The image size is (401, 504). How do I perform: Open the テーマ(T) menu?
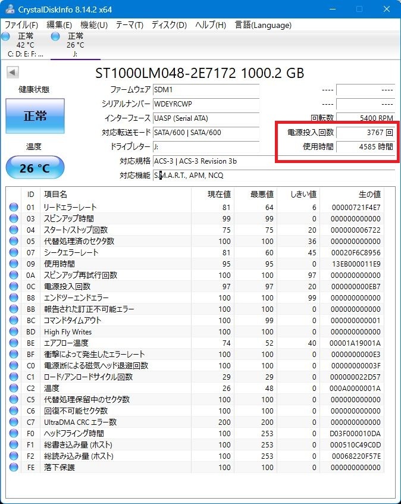point(129,25)
